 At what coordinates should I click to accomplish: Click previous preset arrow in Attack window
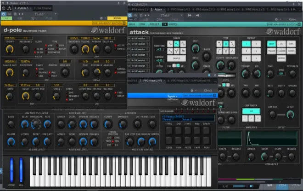tap(146, 15)
